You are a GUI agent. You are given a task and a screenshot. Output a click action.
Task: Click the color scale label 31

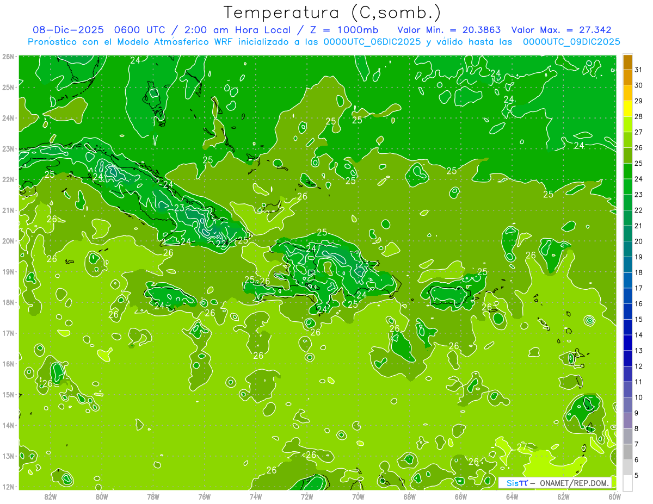pos(638,70)
